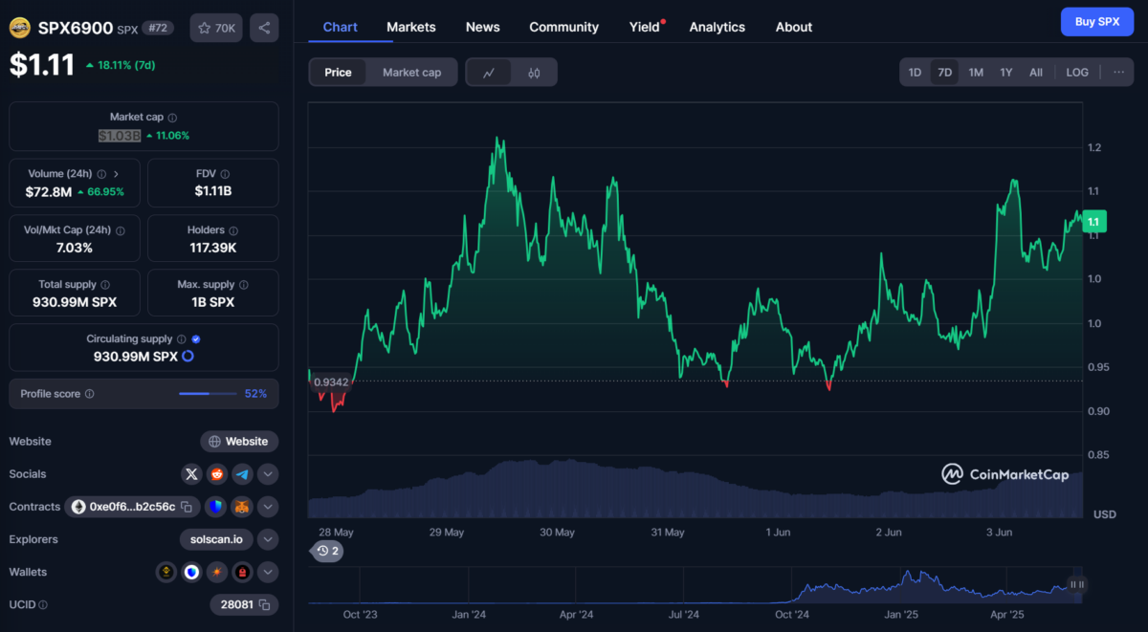The image size is (1148, 632).
Task: Set chart range to 7D
Action: [x=945, y=73]
